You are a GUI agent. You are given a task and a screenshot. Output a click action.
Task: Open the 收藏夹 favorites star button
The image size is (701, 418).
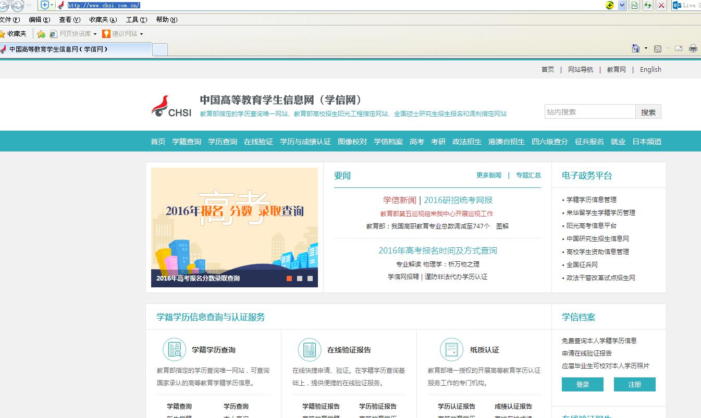tap(14, 34)
